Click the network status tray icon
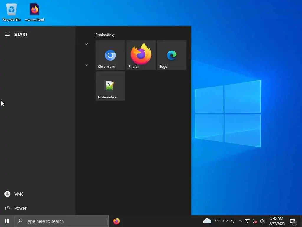Viewport: 302px width, 227px height. click(x=247, y=221)
